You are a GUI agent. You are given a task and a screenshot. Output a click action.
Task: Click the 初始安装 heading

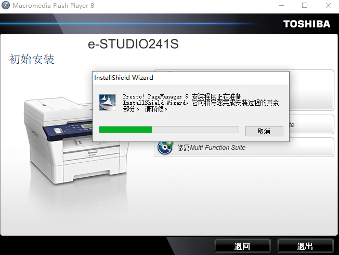(32, 59)
